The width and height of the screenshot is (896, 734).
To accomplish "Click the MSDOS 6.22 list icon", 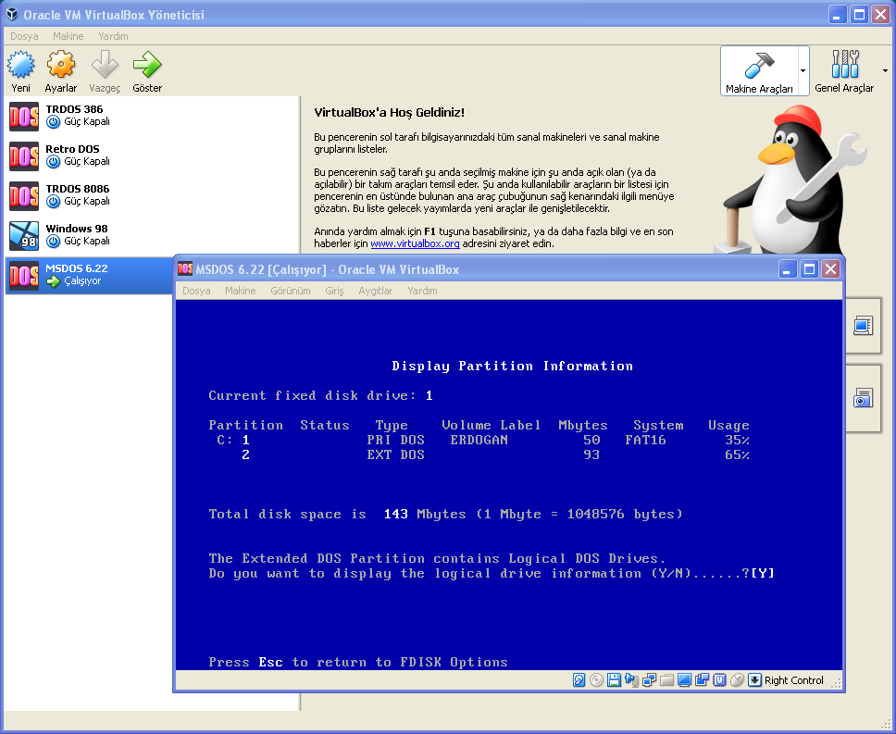I will pyautogui.click(x=24, y=276).
